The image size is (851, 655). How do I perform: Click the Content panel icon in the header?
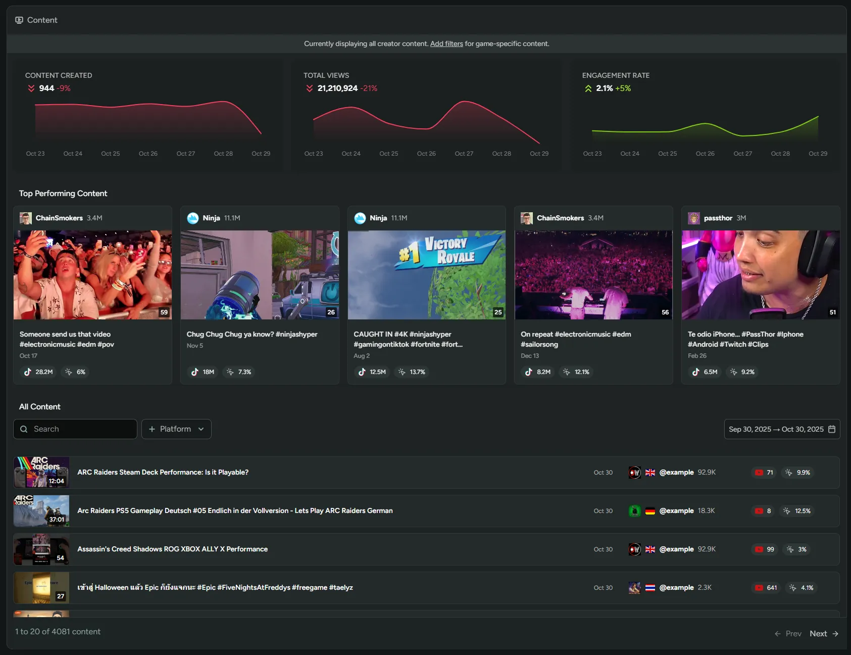(20, 20)
